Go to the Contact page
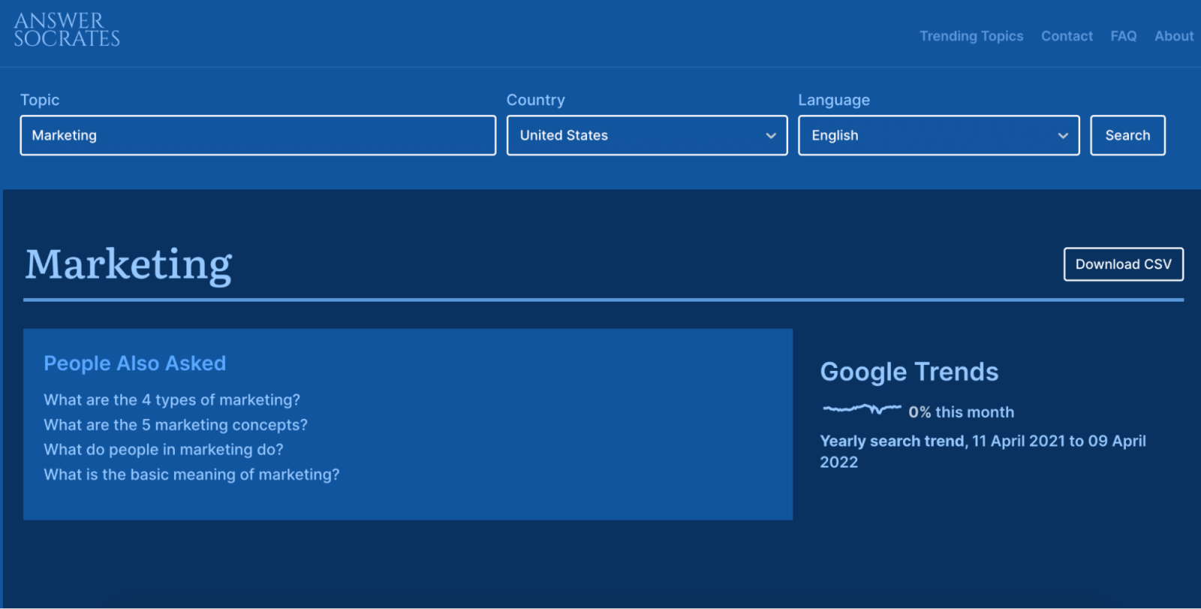The image size is (1201, 609). 1066,36
